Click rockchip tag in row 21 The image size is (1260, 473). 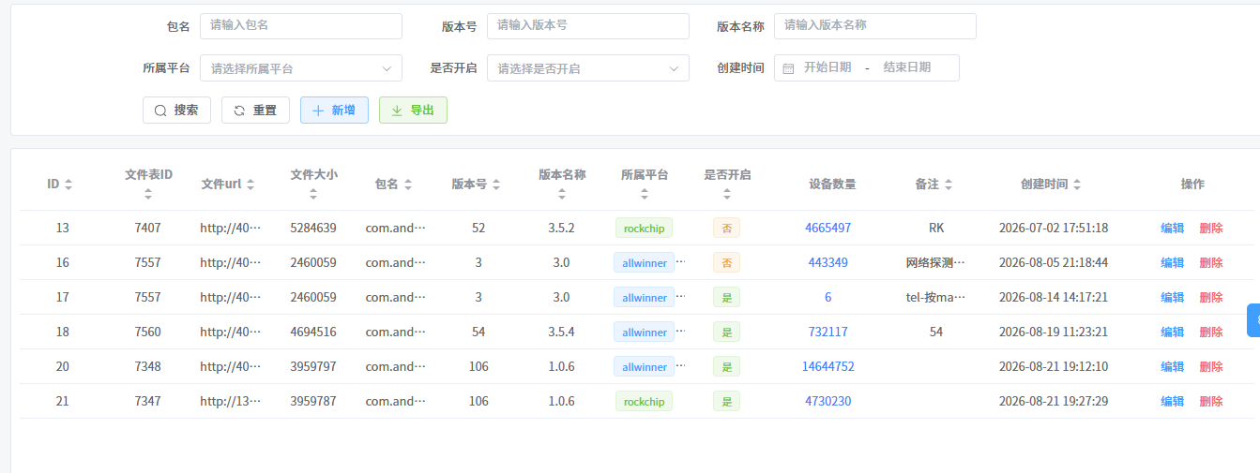[x=644, y=401]
